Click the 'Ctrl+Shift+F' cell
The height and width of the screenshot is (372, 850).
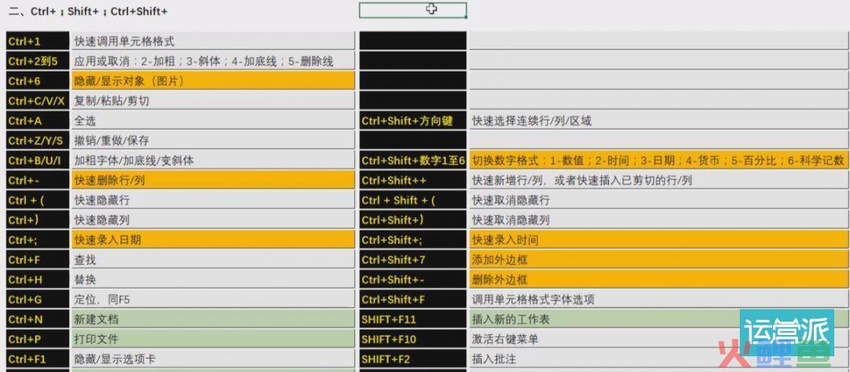tap(412, 299)
